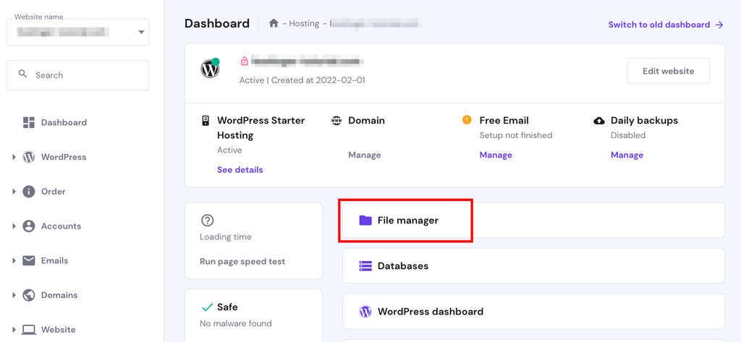Open the File manager label
The height and width of the screenshot is (342, 741).
click(408, 220)
